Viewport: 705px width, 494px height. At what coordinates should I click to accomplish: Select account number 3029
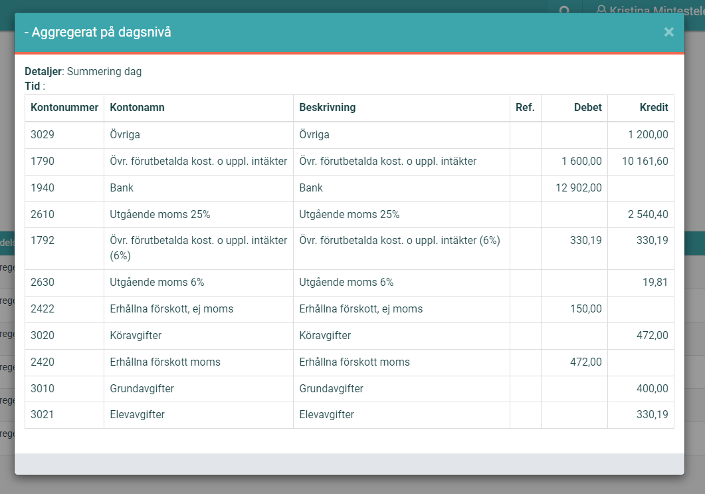click(43, 134)
